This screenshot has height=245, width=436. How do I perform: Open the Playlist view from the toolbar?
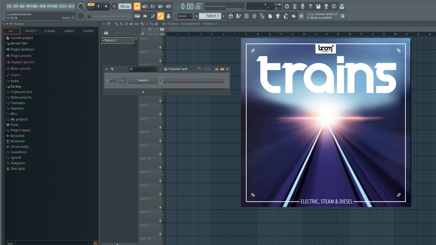click(230, 16)
